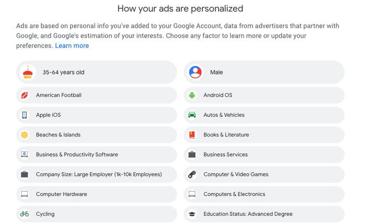Click the graduation cap Education icon
The image size is (367, 224).
click(x=192, y=214)
